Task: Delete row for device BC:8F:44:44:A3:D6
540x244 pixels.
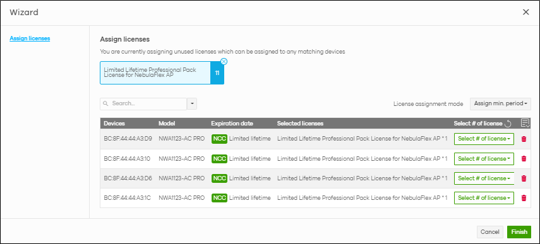Action: click(x=524, y=178)
